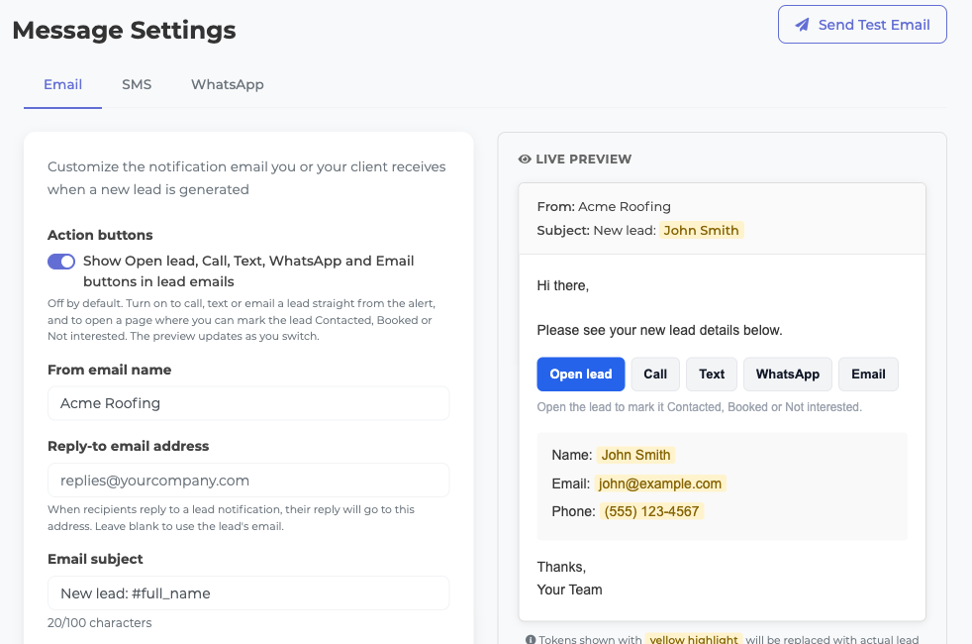
Task: Click the Message Settings heading
Action: (x=124, y=30)
